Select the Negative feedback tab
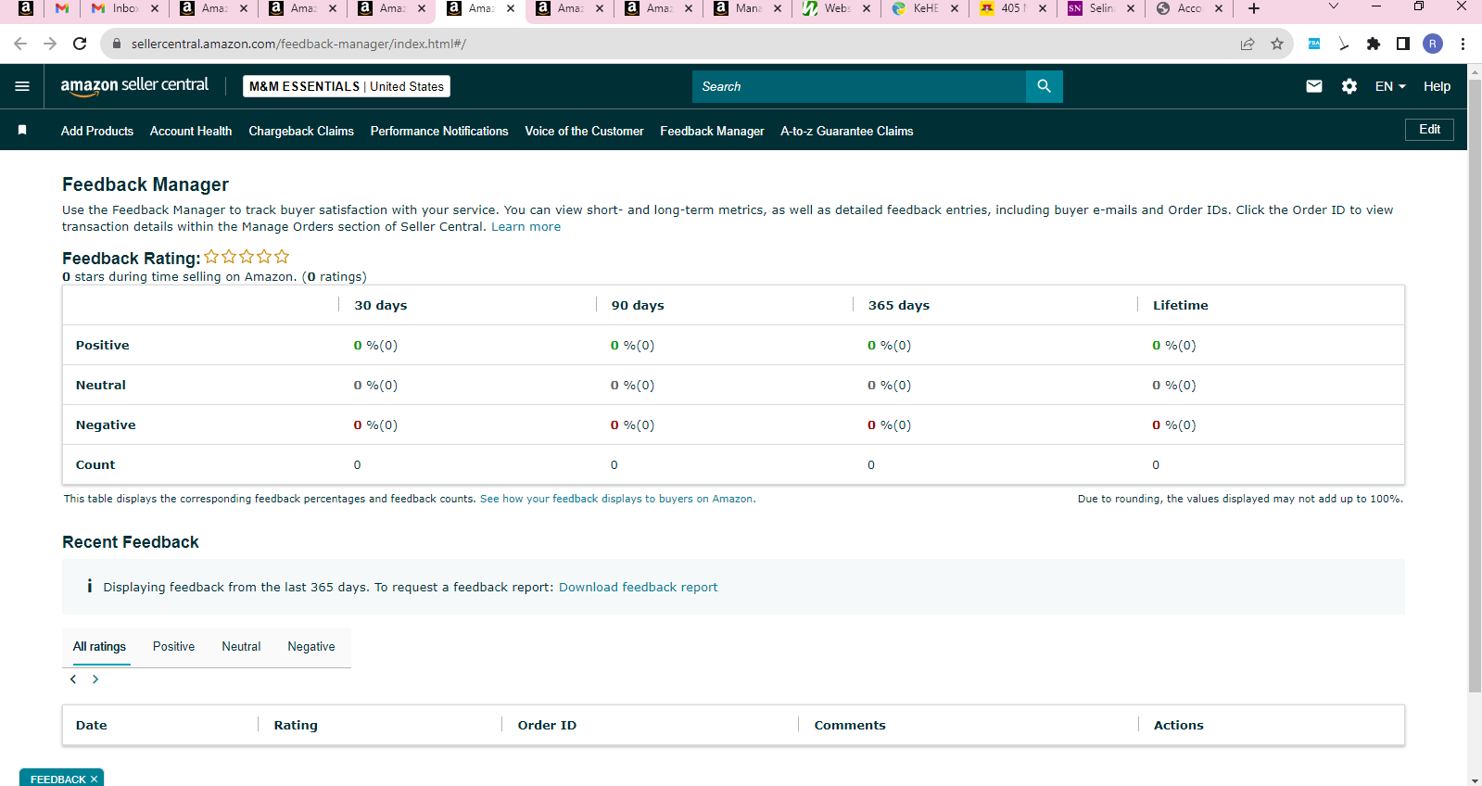 click(x=311, y=647)
